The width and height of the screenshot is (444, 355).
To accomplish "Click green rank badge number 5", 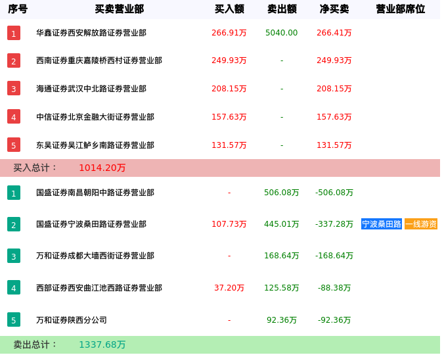I will pos(14,320).
